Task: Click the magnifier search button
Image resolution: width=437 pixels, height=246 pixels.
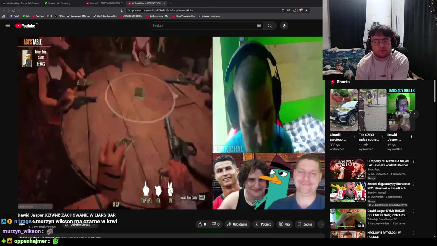Action: pos(270,25)
